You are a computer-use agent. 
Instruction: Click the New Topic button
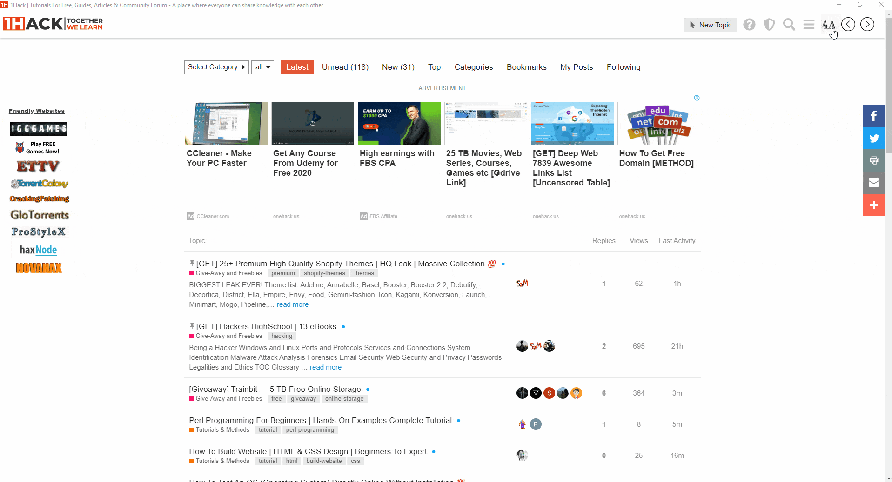(x=710, y=25)
